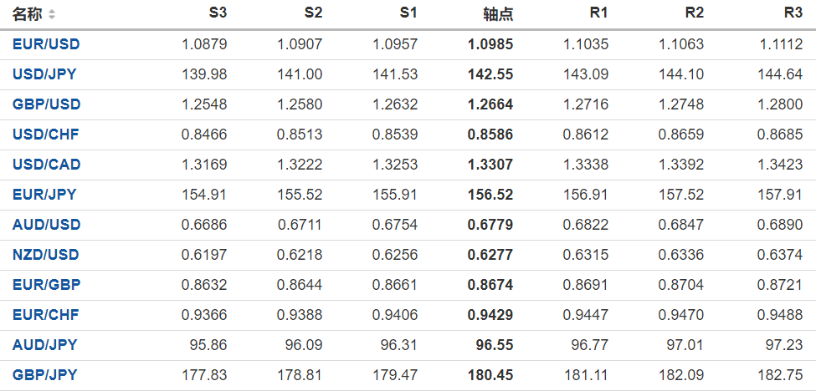This screenshot has height=391, width=816.
Task: Click the sort arrows beside 名称
Action: pos(52,14)
